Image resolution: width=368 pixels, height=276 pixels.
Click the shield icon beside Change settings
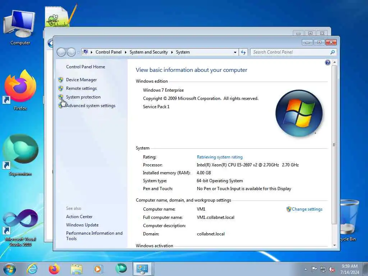[x=289, y=209]
